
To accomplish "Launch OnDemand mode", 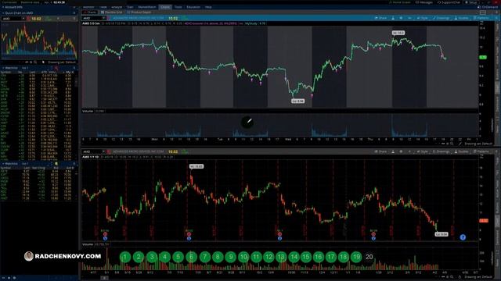I will (488, 7).
